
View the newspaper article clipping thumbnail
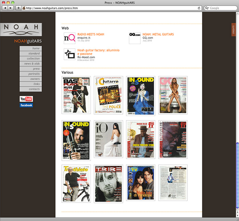point(173,183)
